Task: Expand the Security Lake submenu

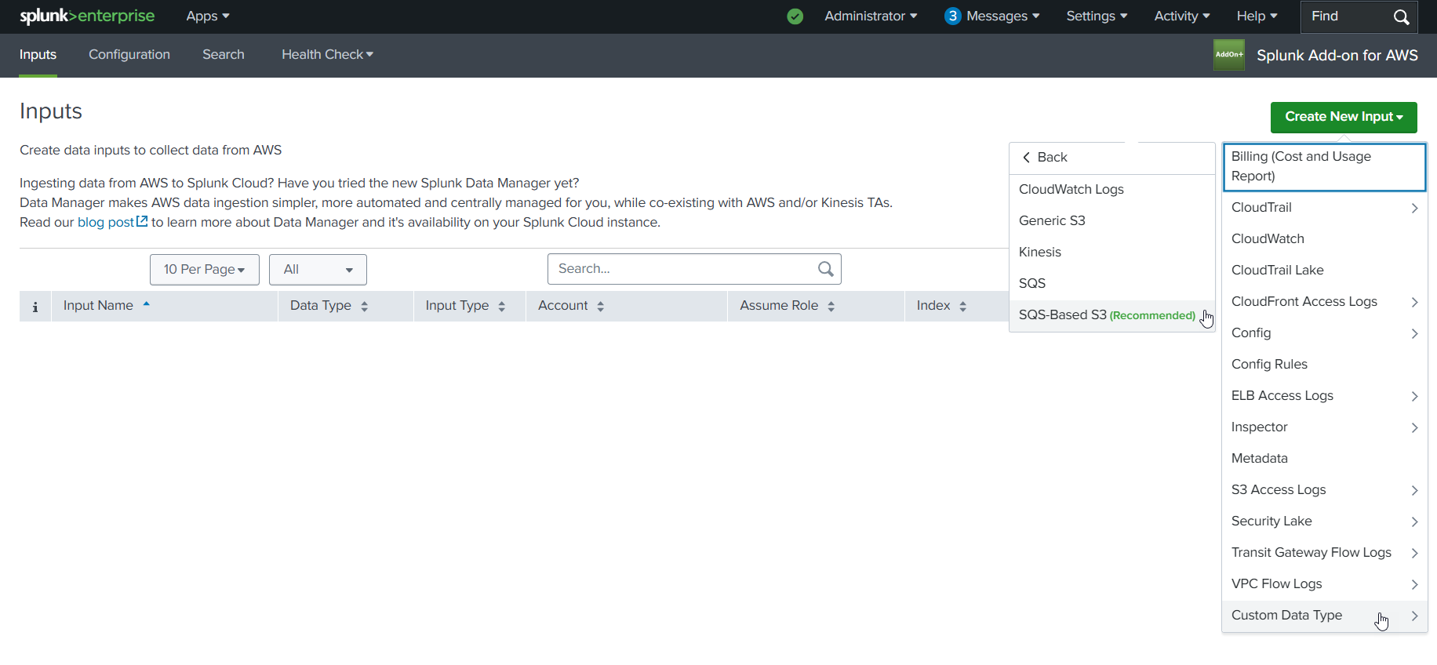Action: click(x=1324, y=521)
